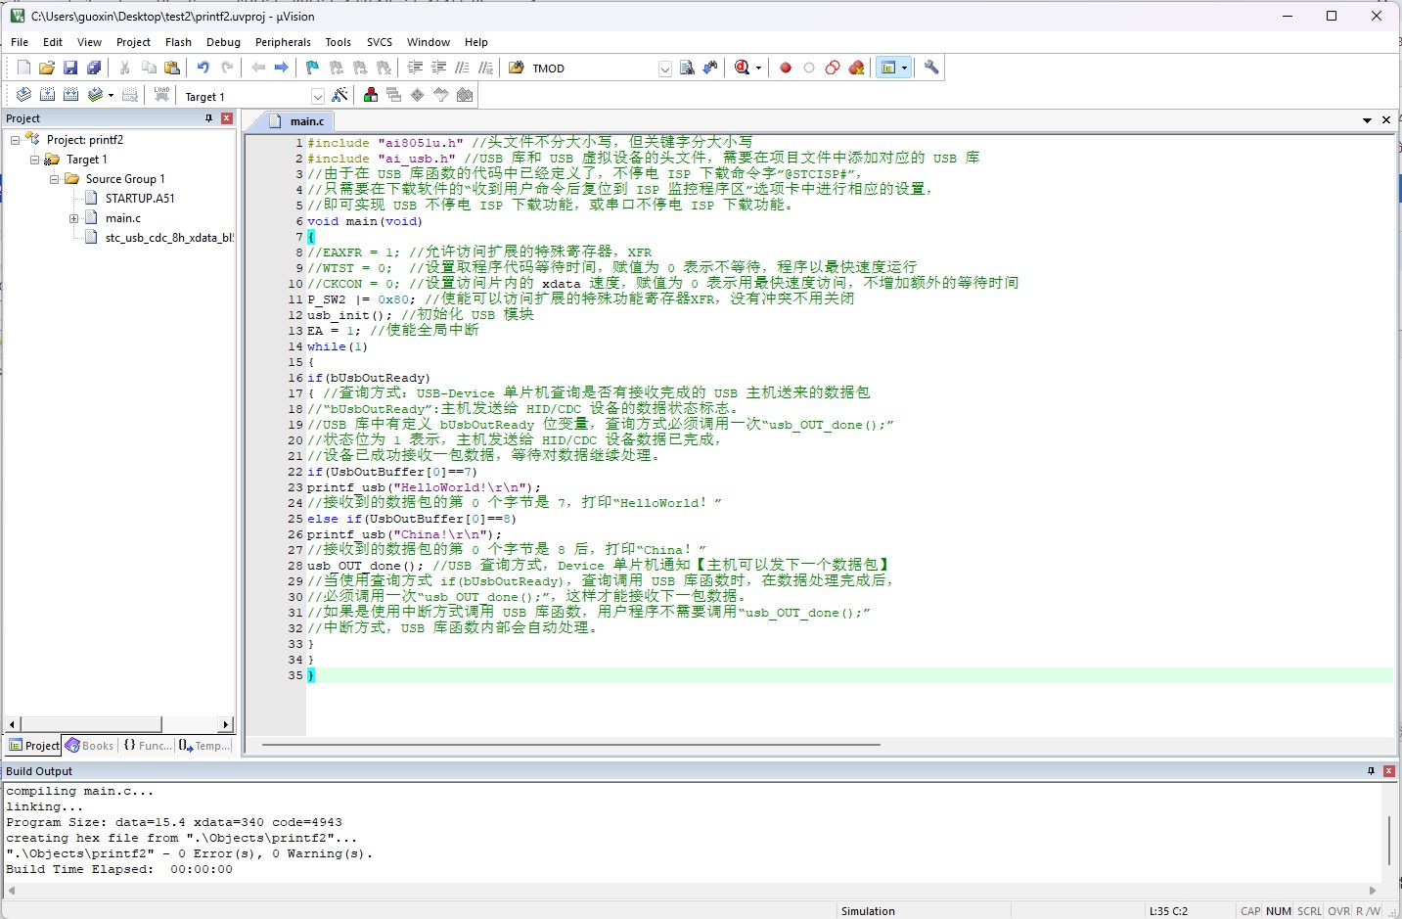Click the L:35 C:2 status indicator
The image size is (1402, 919).
tap(1168, 911)
